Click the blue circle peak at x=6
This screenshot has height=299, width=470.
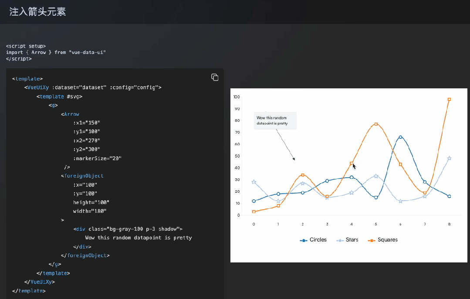[400, 137]
